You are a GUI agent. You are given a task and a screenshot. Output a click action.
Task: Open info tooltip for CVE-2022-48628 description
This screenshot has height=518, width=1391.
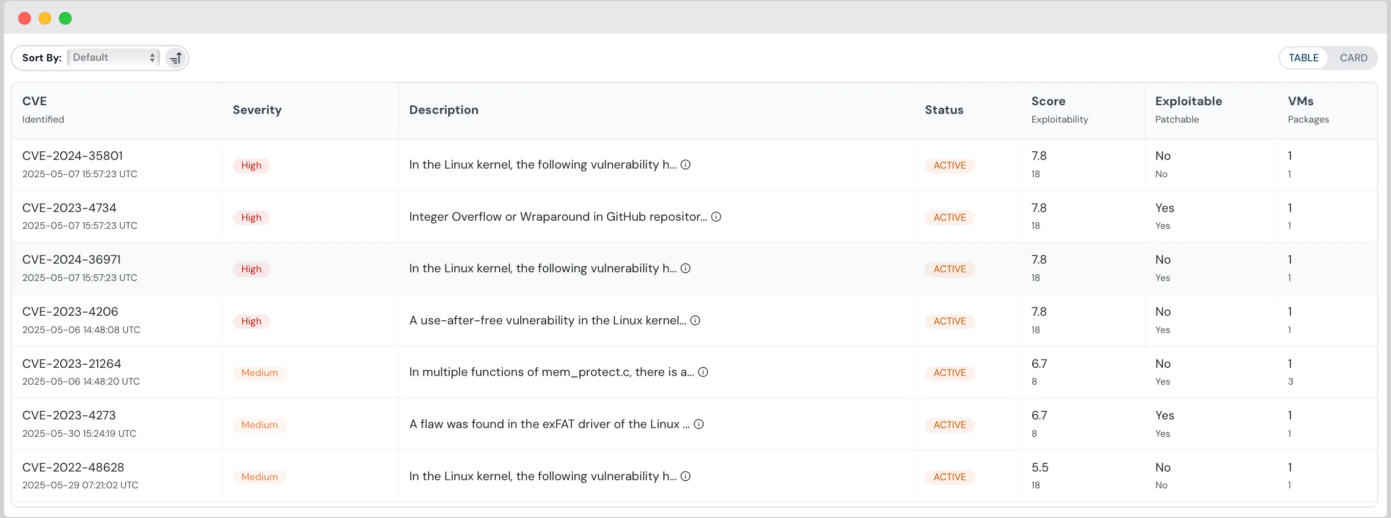coord(685,476)
